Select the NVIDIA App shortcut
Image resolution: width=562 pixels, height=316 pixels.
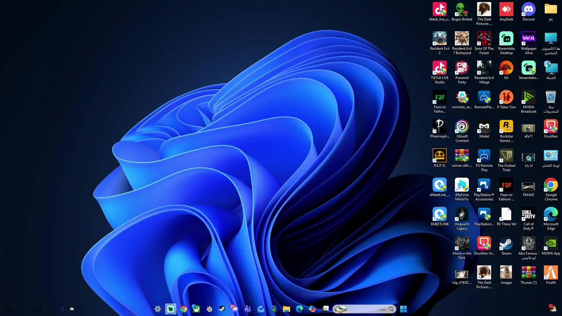(551, 246)
